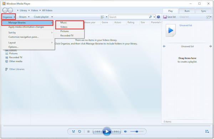The width and height of the screenshot is (214, 139).
Task: Click the volume slider handle
Action: tap(137, 132)
